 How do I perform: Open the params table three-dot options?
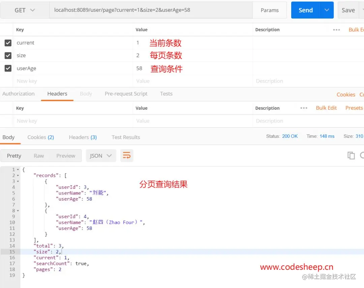coord(336,30)
